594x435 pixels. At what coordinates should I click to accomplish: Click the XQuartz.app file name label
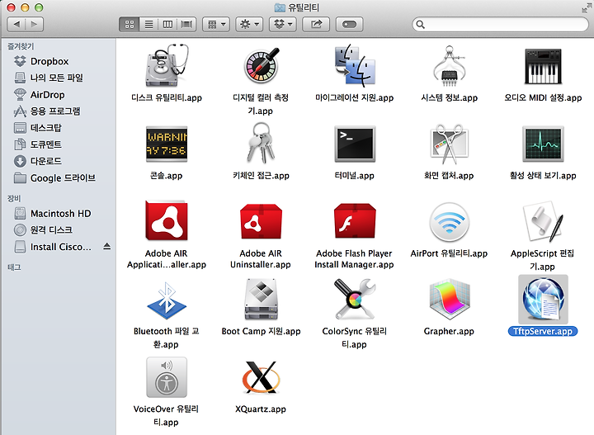[261, 409]
